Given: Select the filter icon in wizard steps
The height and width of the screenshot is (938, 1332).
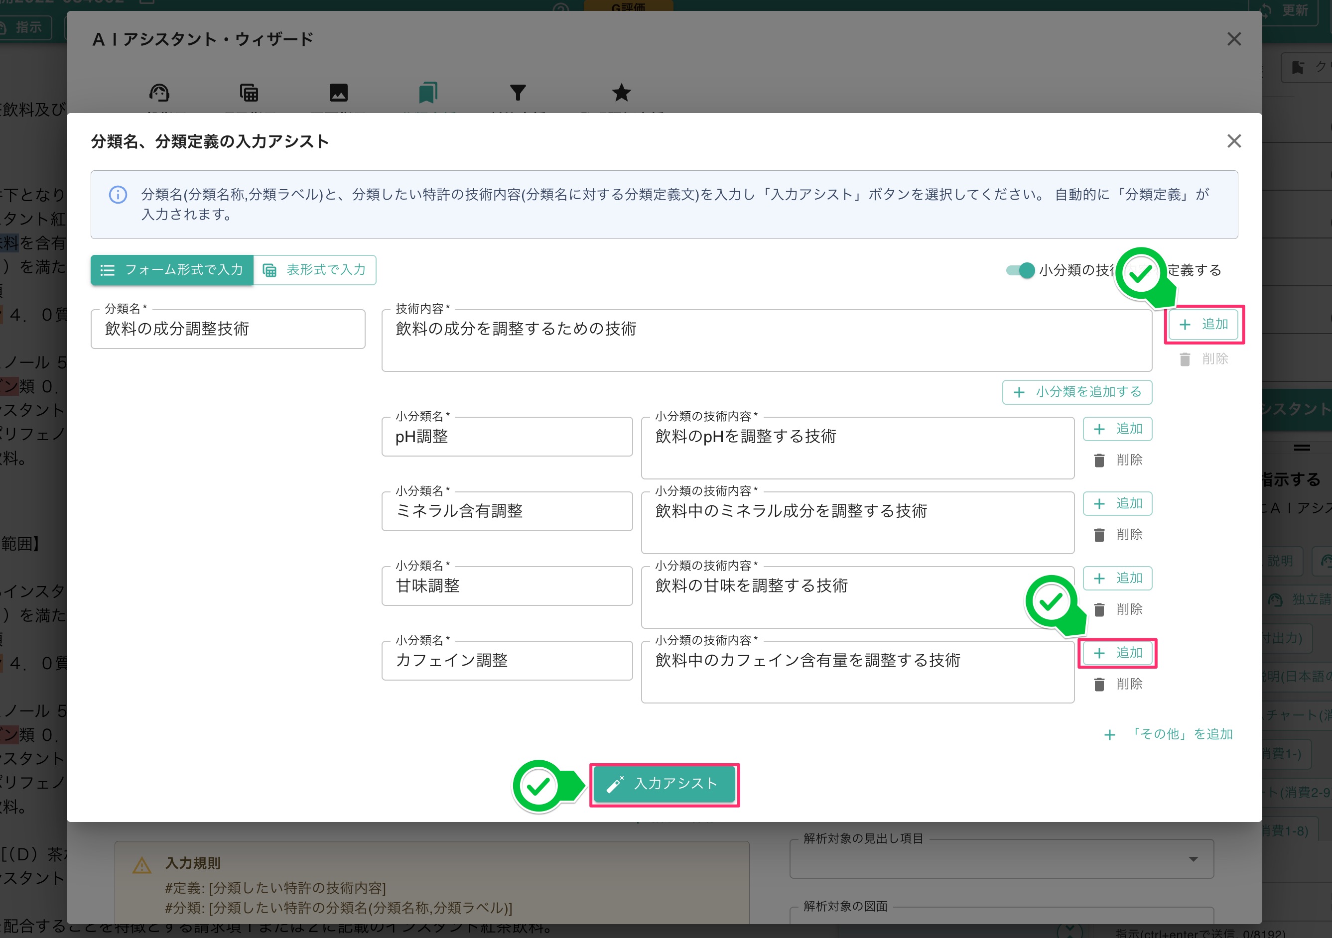Looking at the screenshot, I should tap(518, 93).
